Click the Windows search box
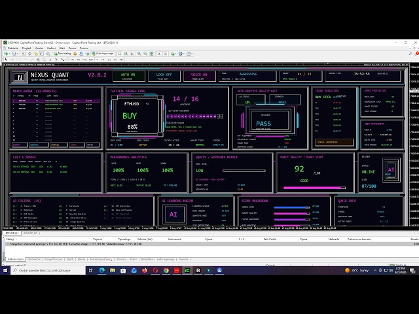The height and width of the screenshot is (314, 419). click(48, 270)
